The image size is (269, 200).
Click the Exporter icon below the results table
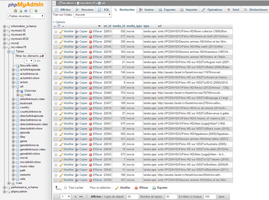(154, 188)
